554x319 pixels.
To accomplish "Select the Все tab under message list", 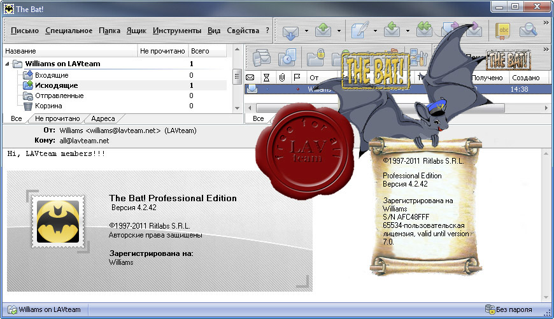I will pos(259,118).
